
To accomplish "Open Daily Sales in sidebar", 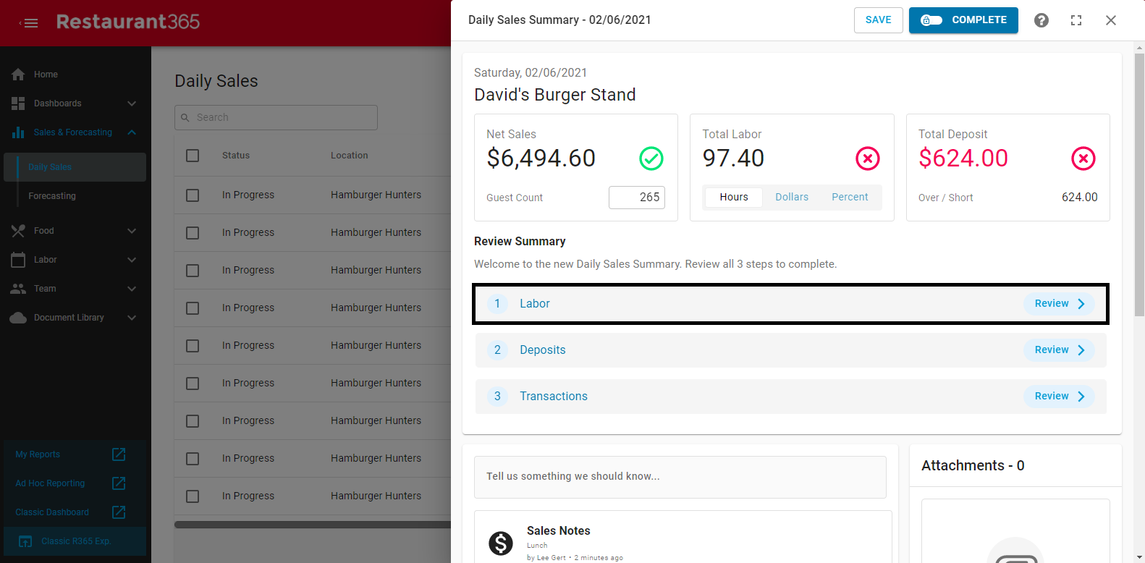I will pyautogui.click(x=75, y=167).
